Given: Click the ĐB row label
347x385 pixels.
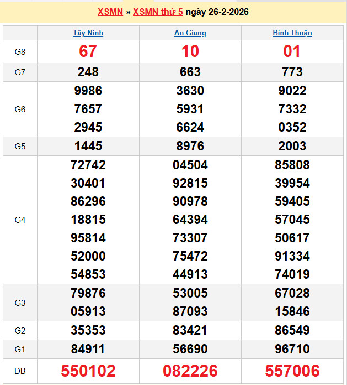Looking at the screenshot, I should [20, 371].
